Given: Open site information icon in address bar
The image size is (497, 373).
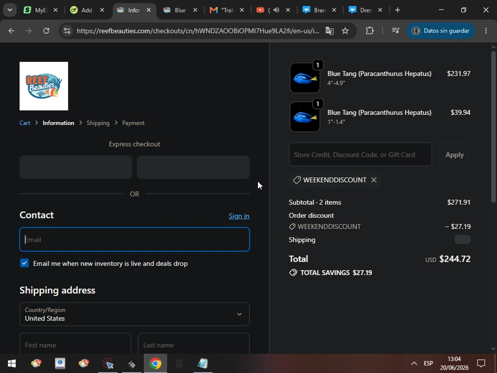Looking at the screenshot, I should (67, 31).
